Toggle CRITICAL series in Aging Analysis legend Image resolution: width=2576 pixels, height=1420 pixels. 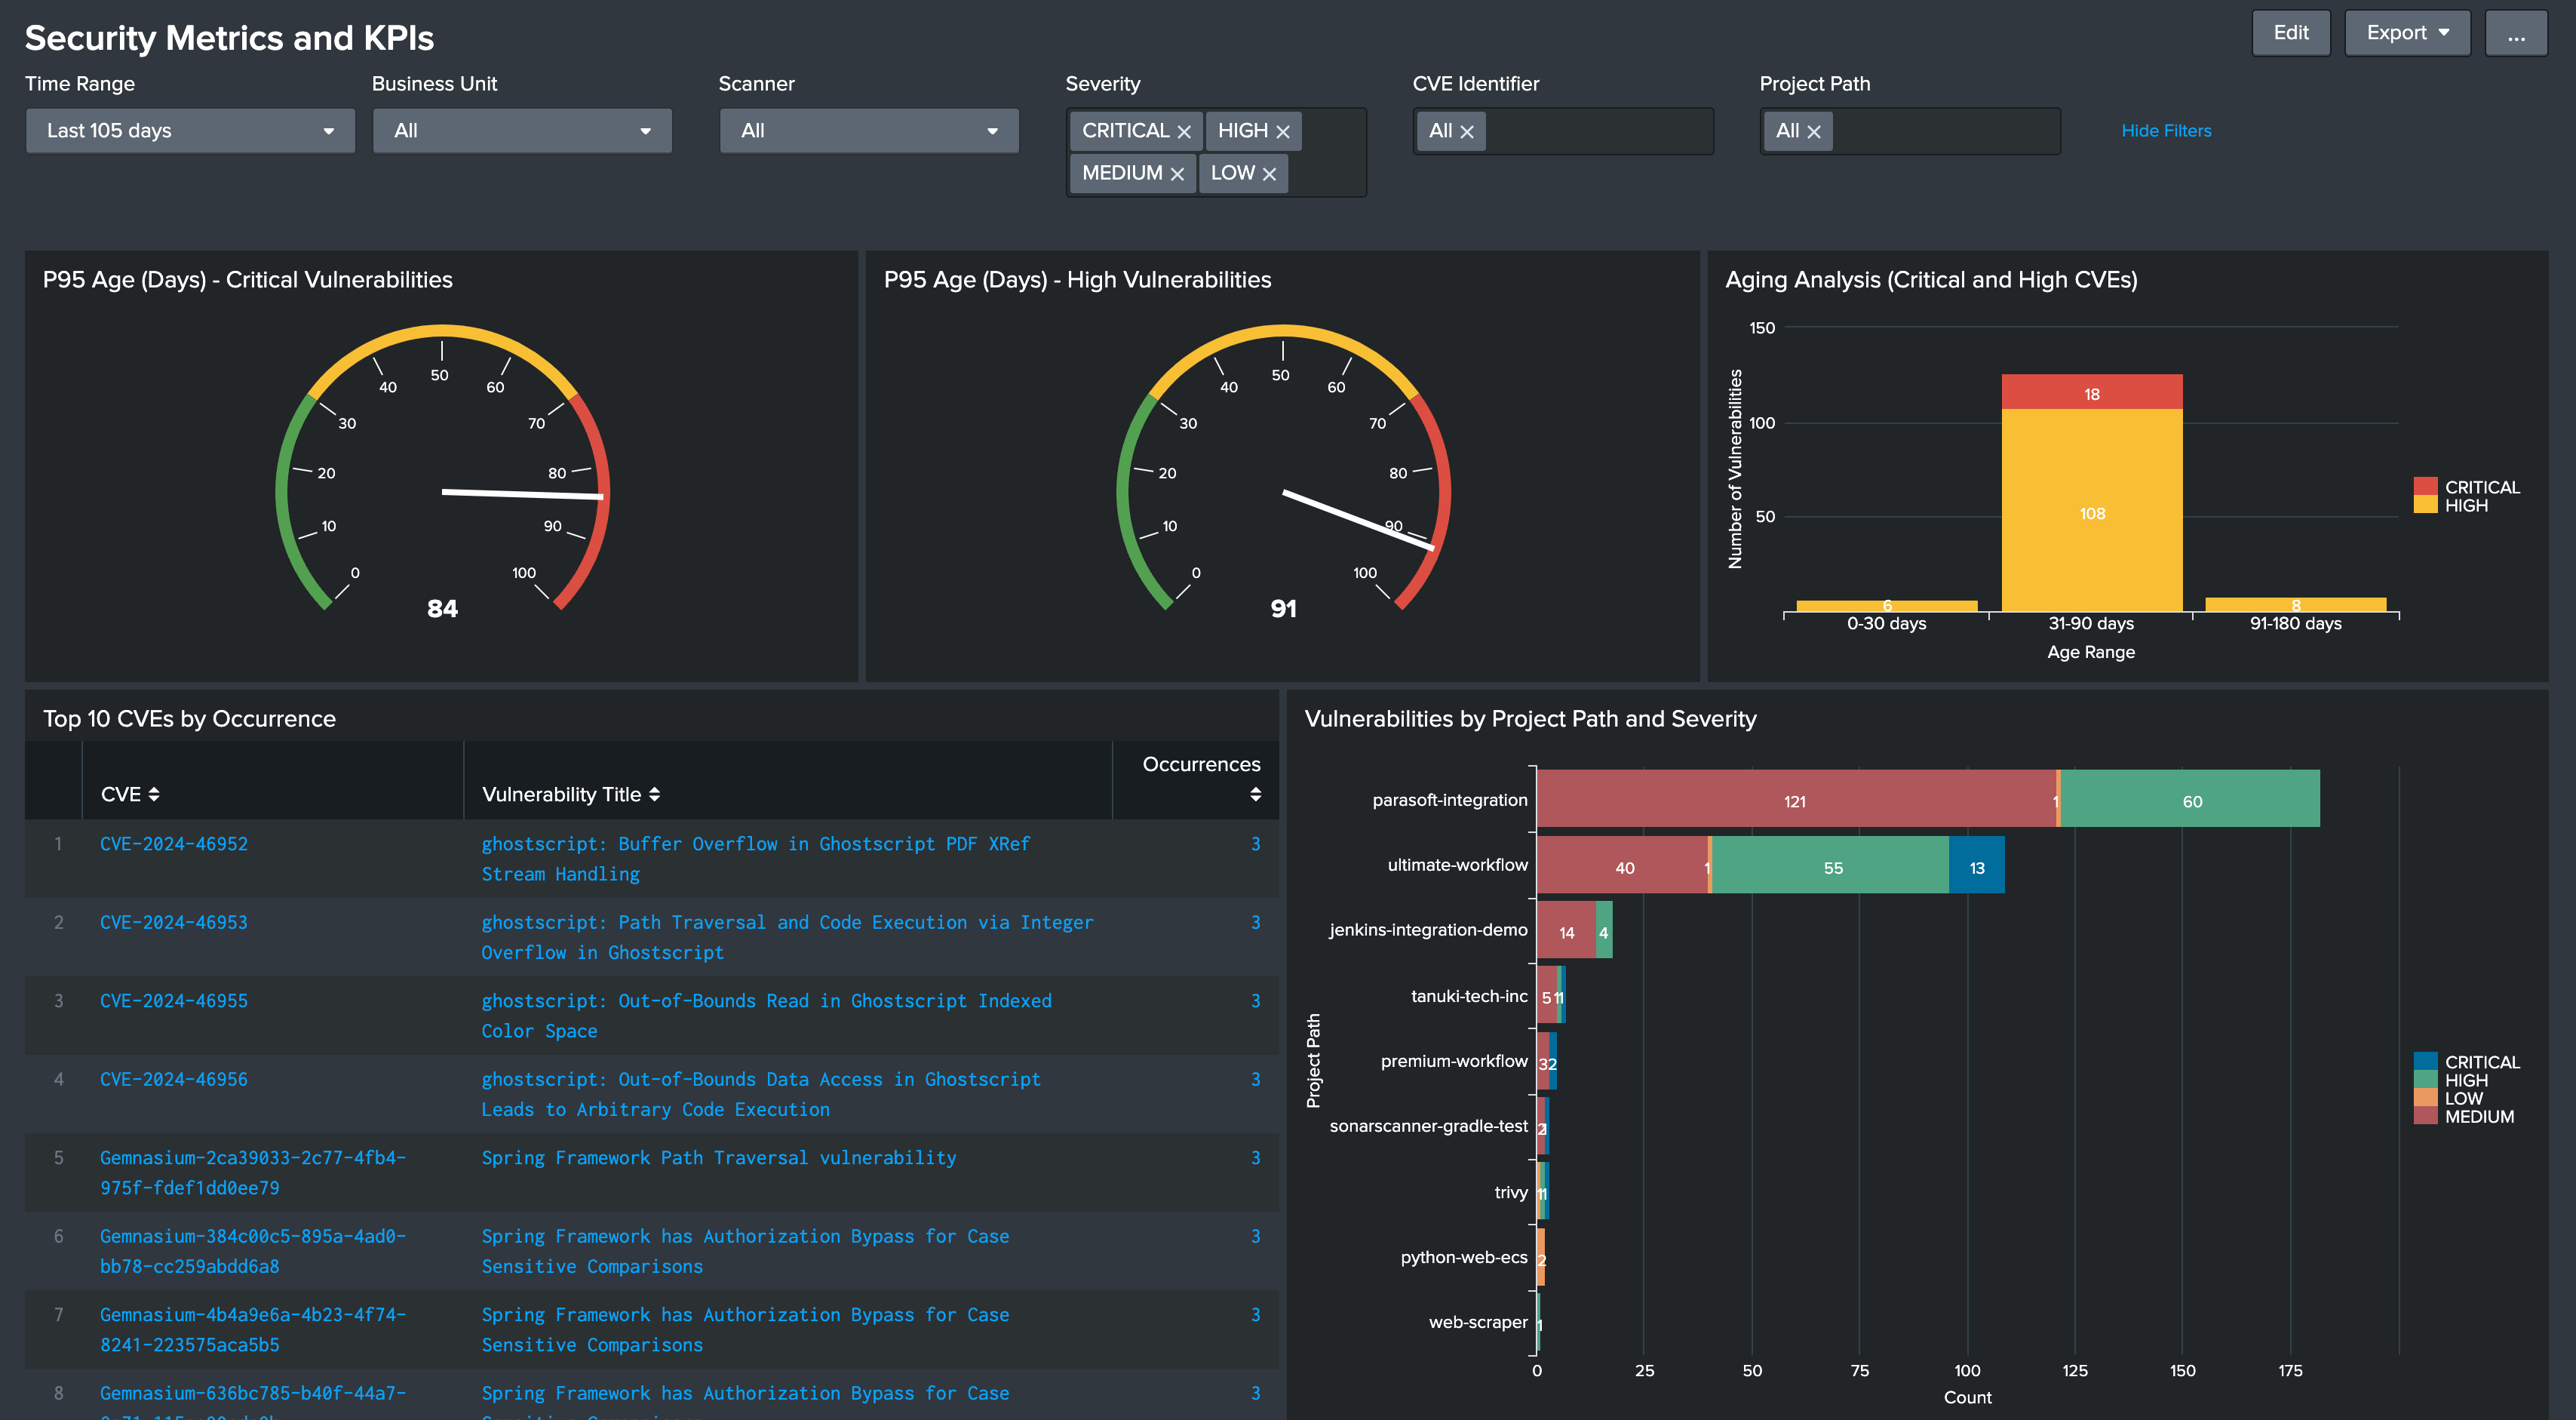tap(2480, 487)
